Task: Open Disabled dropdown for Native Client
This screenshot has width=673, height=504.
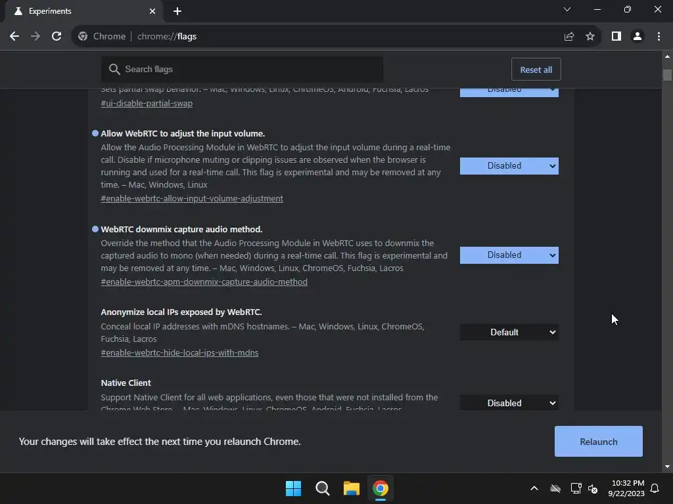Action: click(509, 403)
